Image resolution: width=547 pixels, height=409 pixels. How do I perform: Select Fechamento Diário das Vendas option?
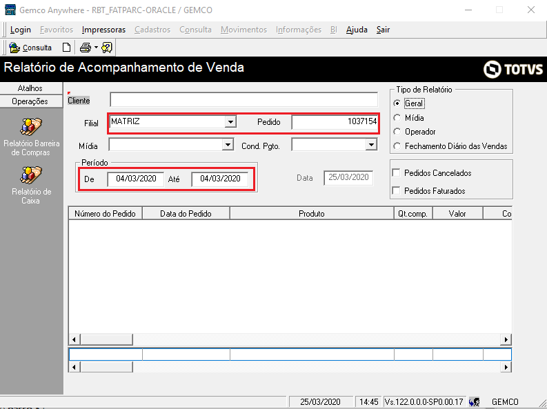point(397,146)
